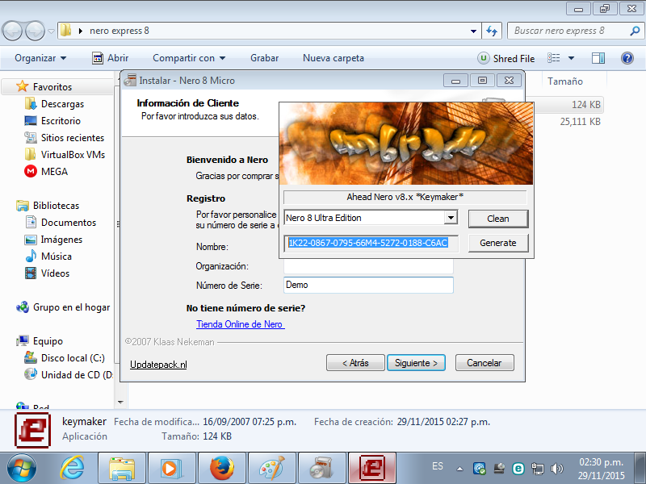646x484 pixels.
Task: Open Paint from the taskbar
Action: 271,468
